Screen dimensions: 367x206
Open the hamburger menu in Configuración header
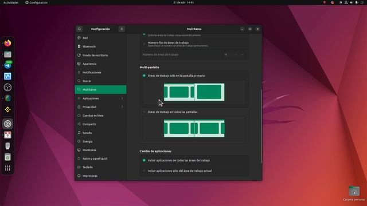coord(122,29)
